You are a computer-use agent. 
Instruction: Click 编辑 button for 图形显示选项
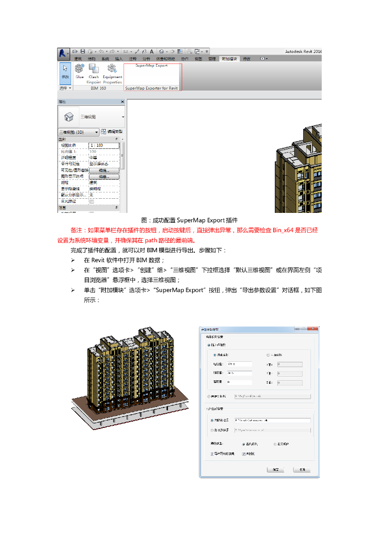pos(104,177)
